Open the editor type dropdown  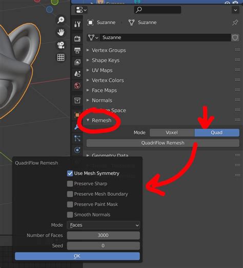[81, 10]
